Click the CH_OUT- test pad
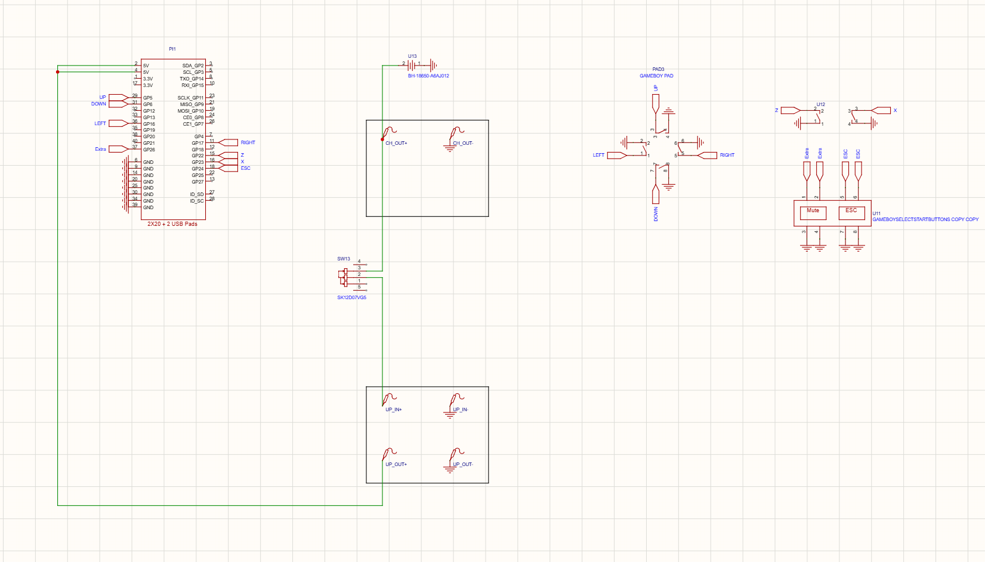The image size is (985, 562). click(456, 132)
